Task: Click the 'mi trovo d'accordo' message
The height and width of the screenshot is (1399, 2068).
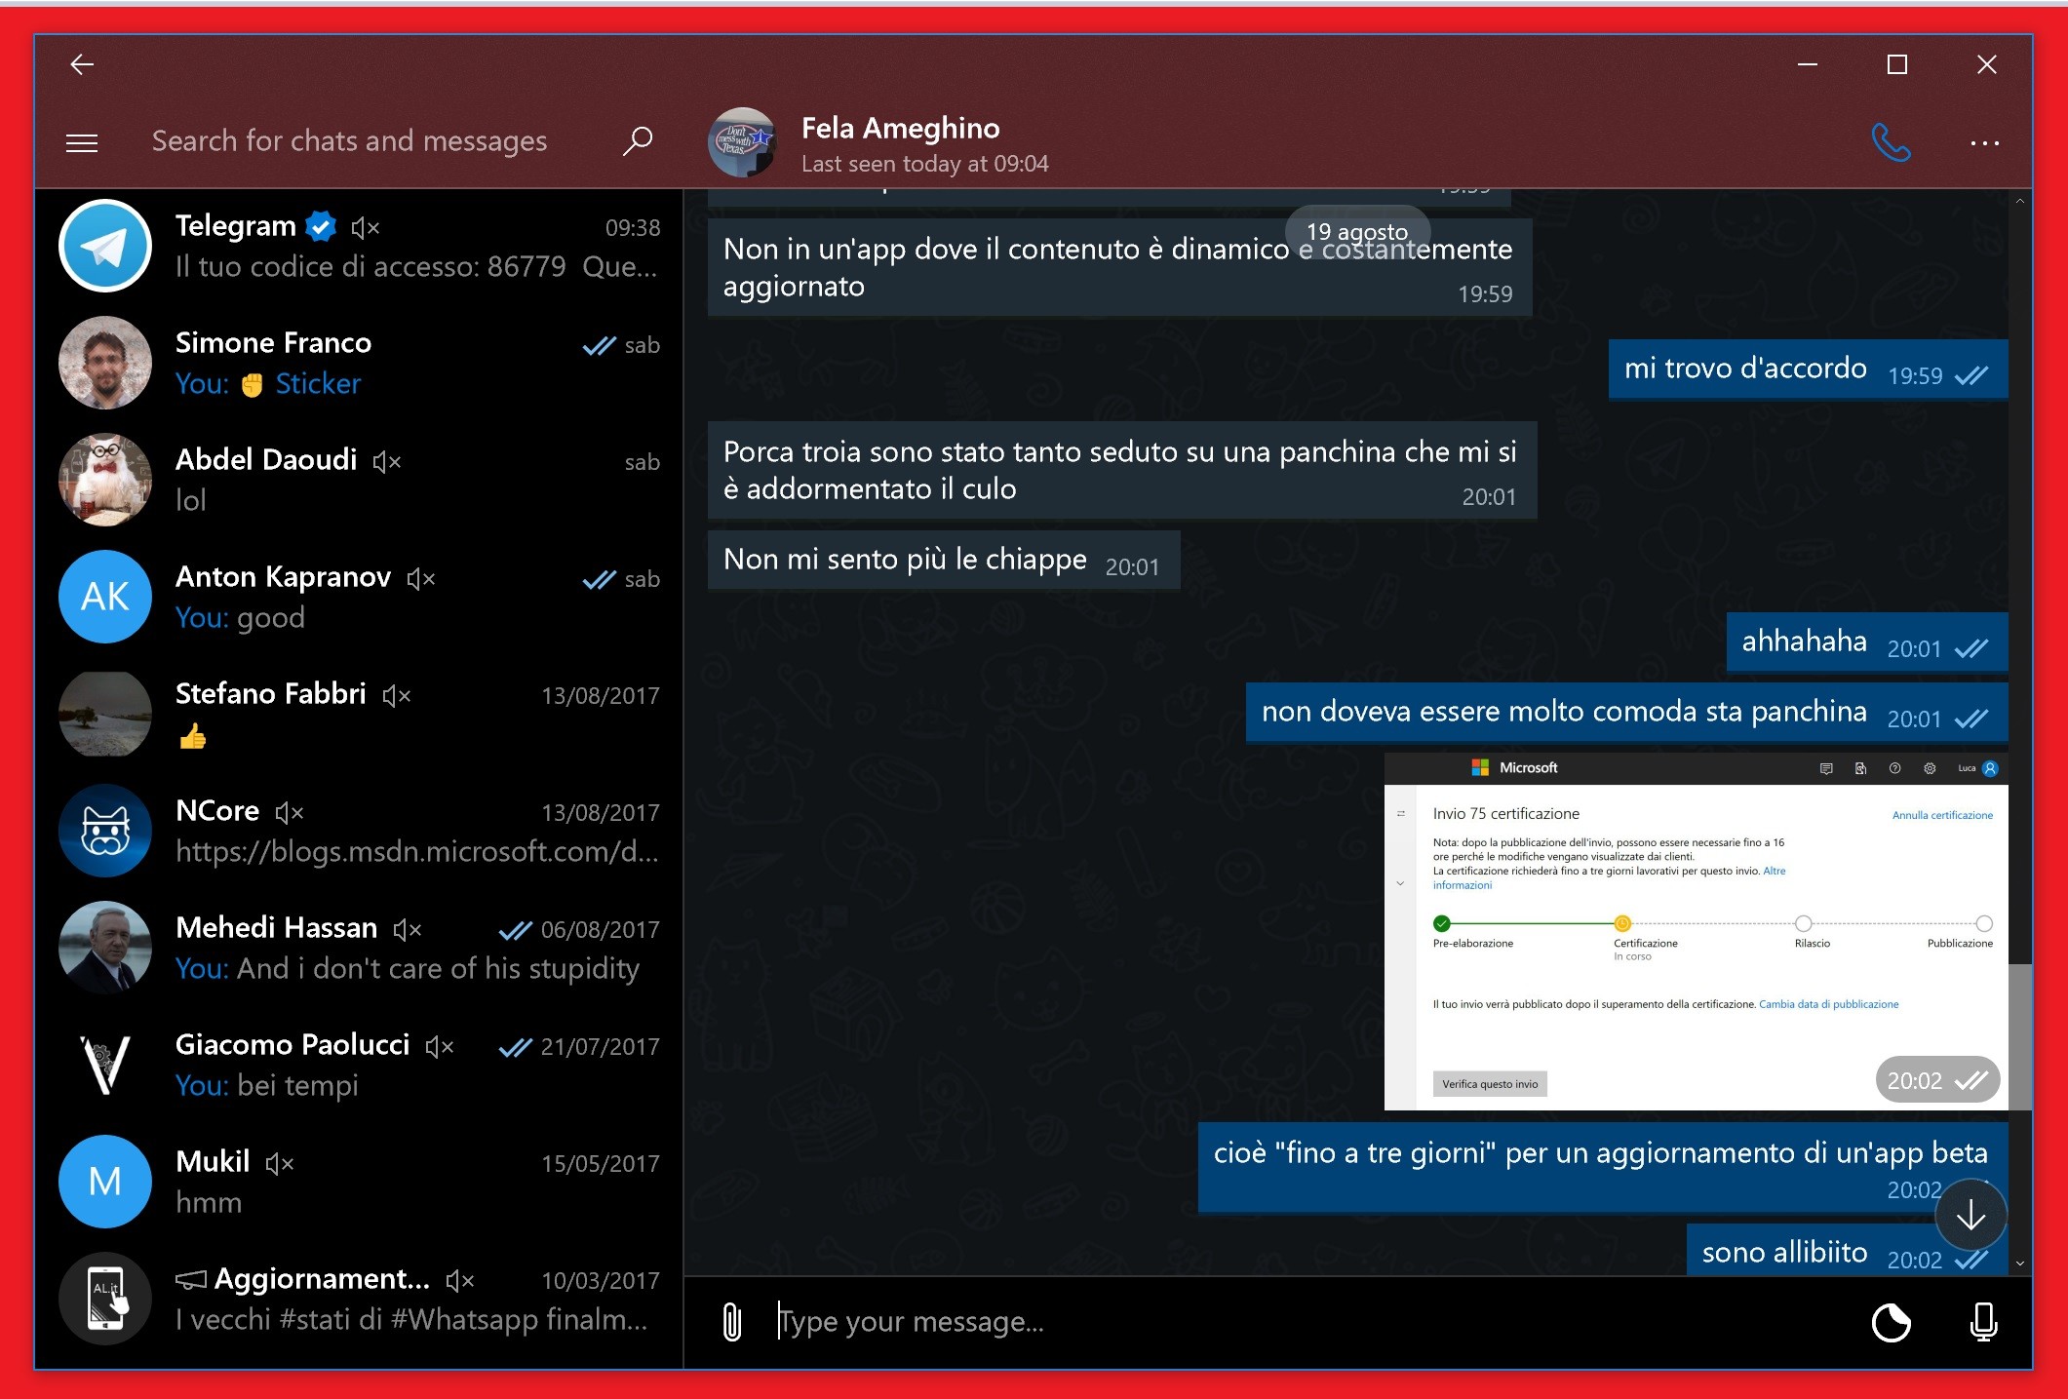Action: (1808, 369)
